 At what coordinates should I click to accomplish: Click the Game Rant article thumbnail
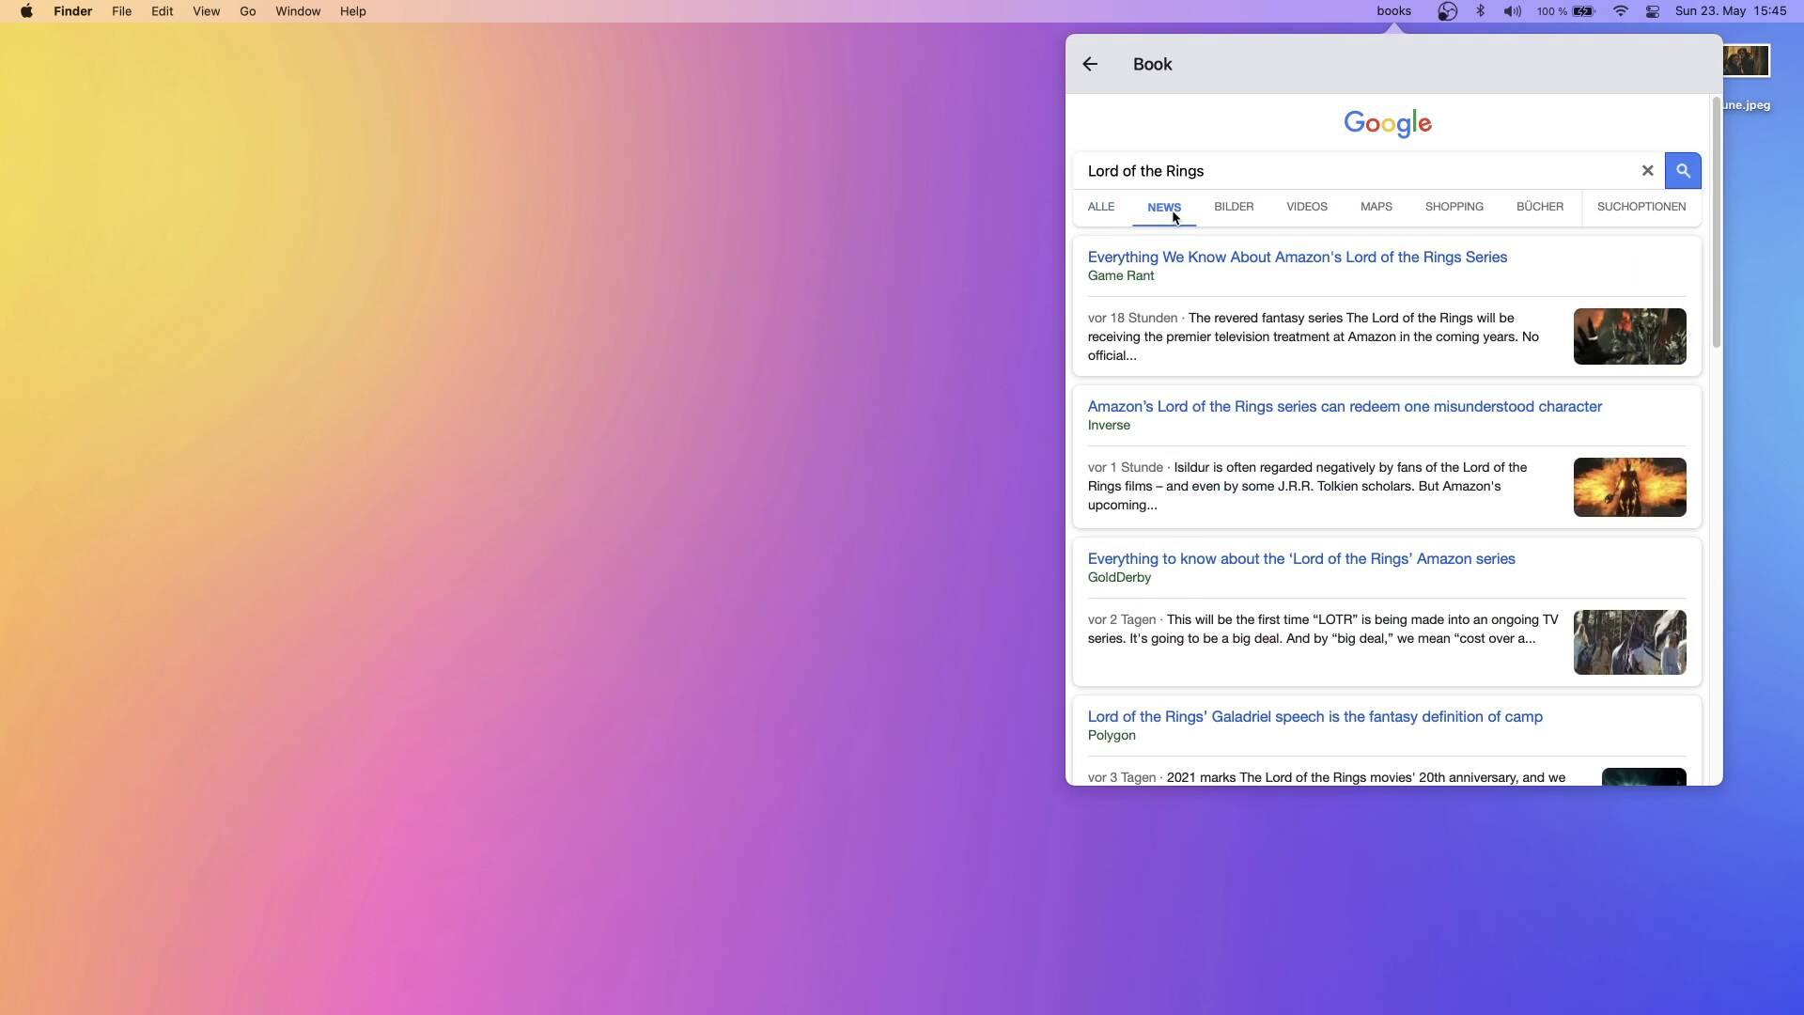[1630, 336]
